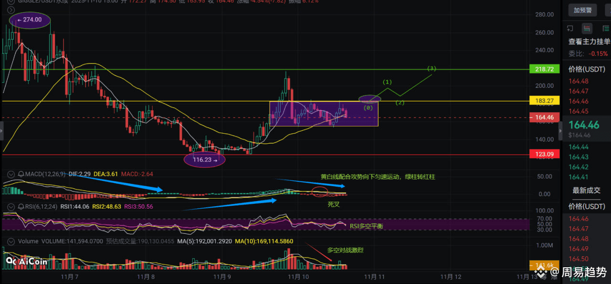Open 查看主力挂单 main orders link
The width and height of the screenshot is (611, 284).
[589, 42]
